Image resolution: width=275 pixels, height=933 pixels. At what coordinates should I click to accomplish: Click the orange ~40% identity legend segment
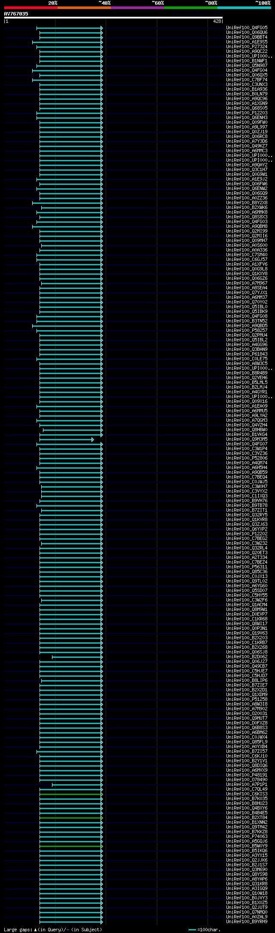pos(84,8)
